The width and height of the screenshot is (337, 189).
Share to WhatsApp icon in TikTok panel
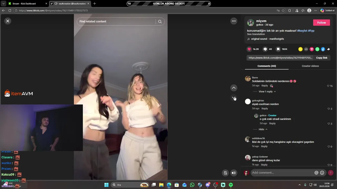[317, 49]
